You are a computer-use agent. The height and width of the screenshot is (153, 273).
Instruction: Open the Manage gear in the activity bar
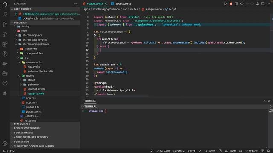click(5, 144)
